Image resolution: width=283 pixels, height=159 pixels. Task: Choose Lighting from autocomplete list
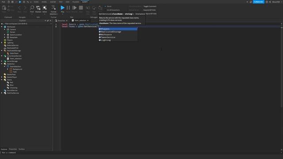pos(118,40)
